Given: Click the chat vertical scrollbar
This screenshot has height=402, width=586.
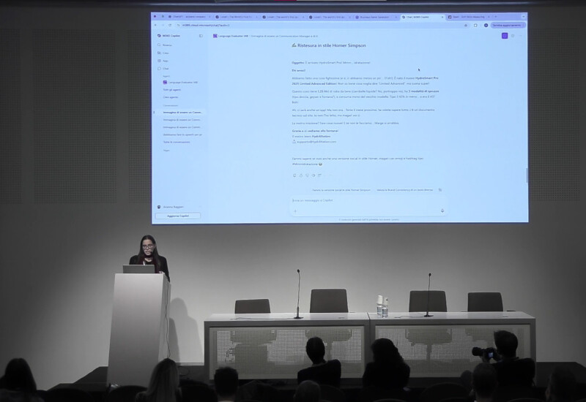Looking at the screenshot, I should point(526,175).
